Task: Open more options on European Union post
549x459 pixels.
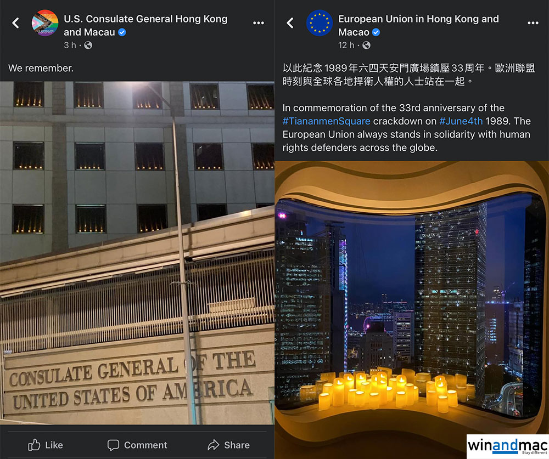Action: [x=533, y=23]
